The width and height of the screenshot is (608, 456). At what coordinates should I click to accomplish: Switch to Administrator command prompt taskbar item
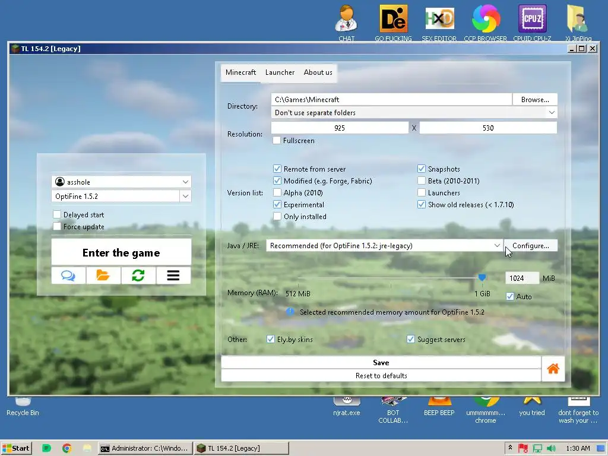click(x=145, y=448)
